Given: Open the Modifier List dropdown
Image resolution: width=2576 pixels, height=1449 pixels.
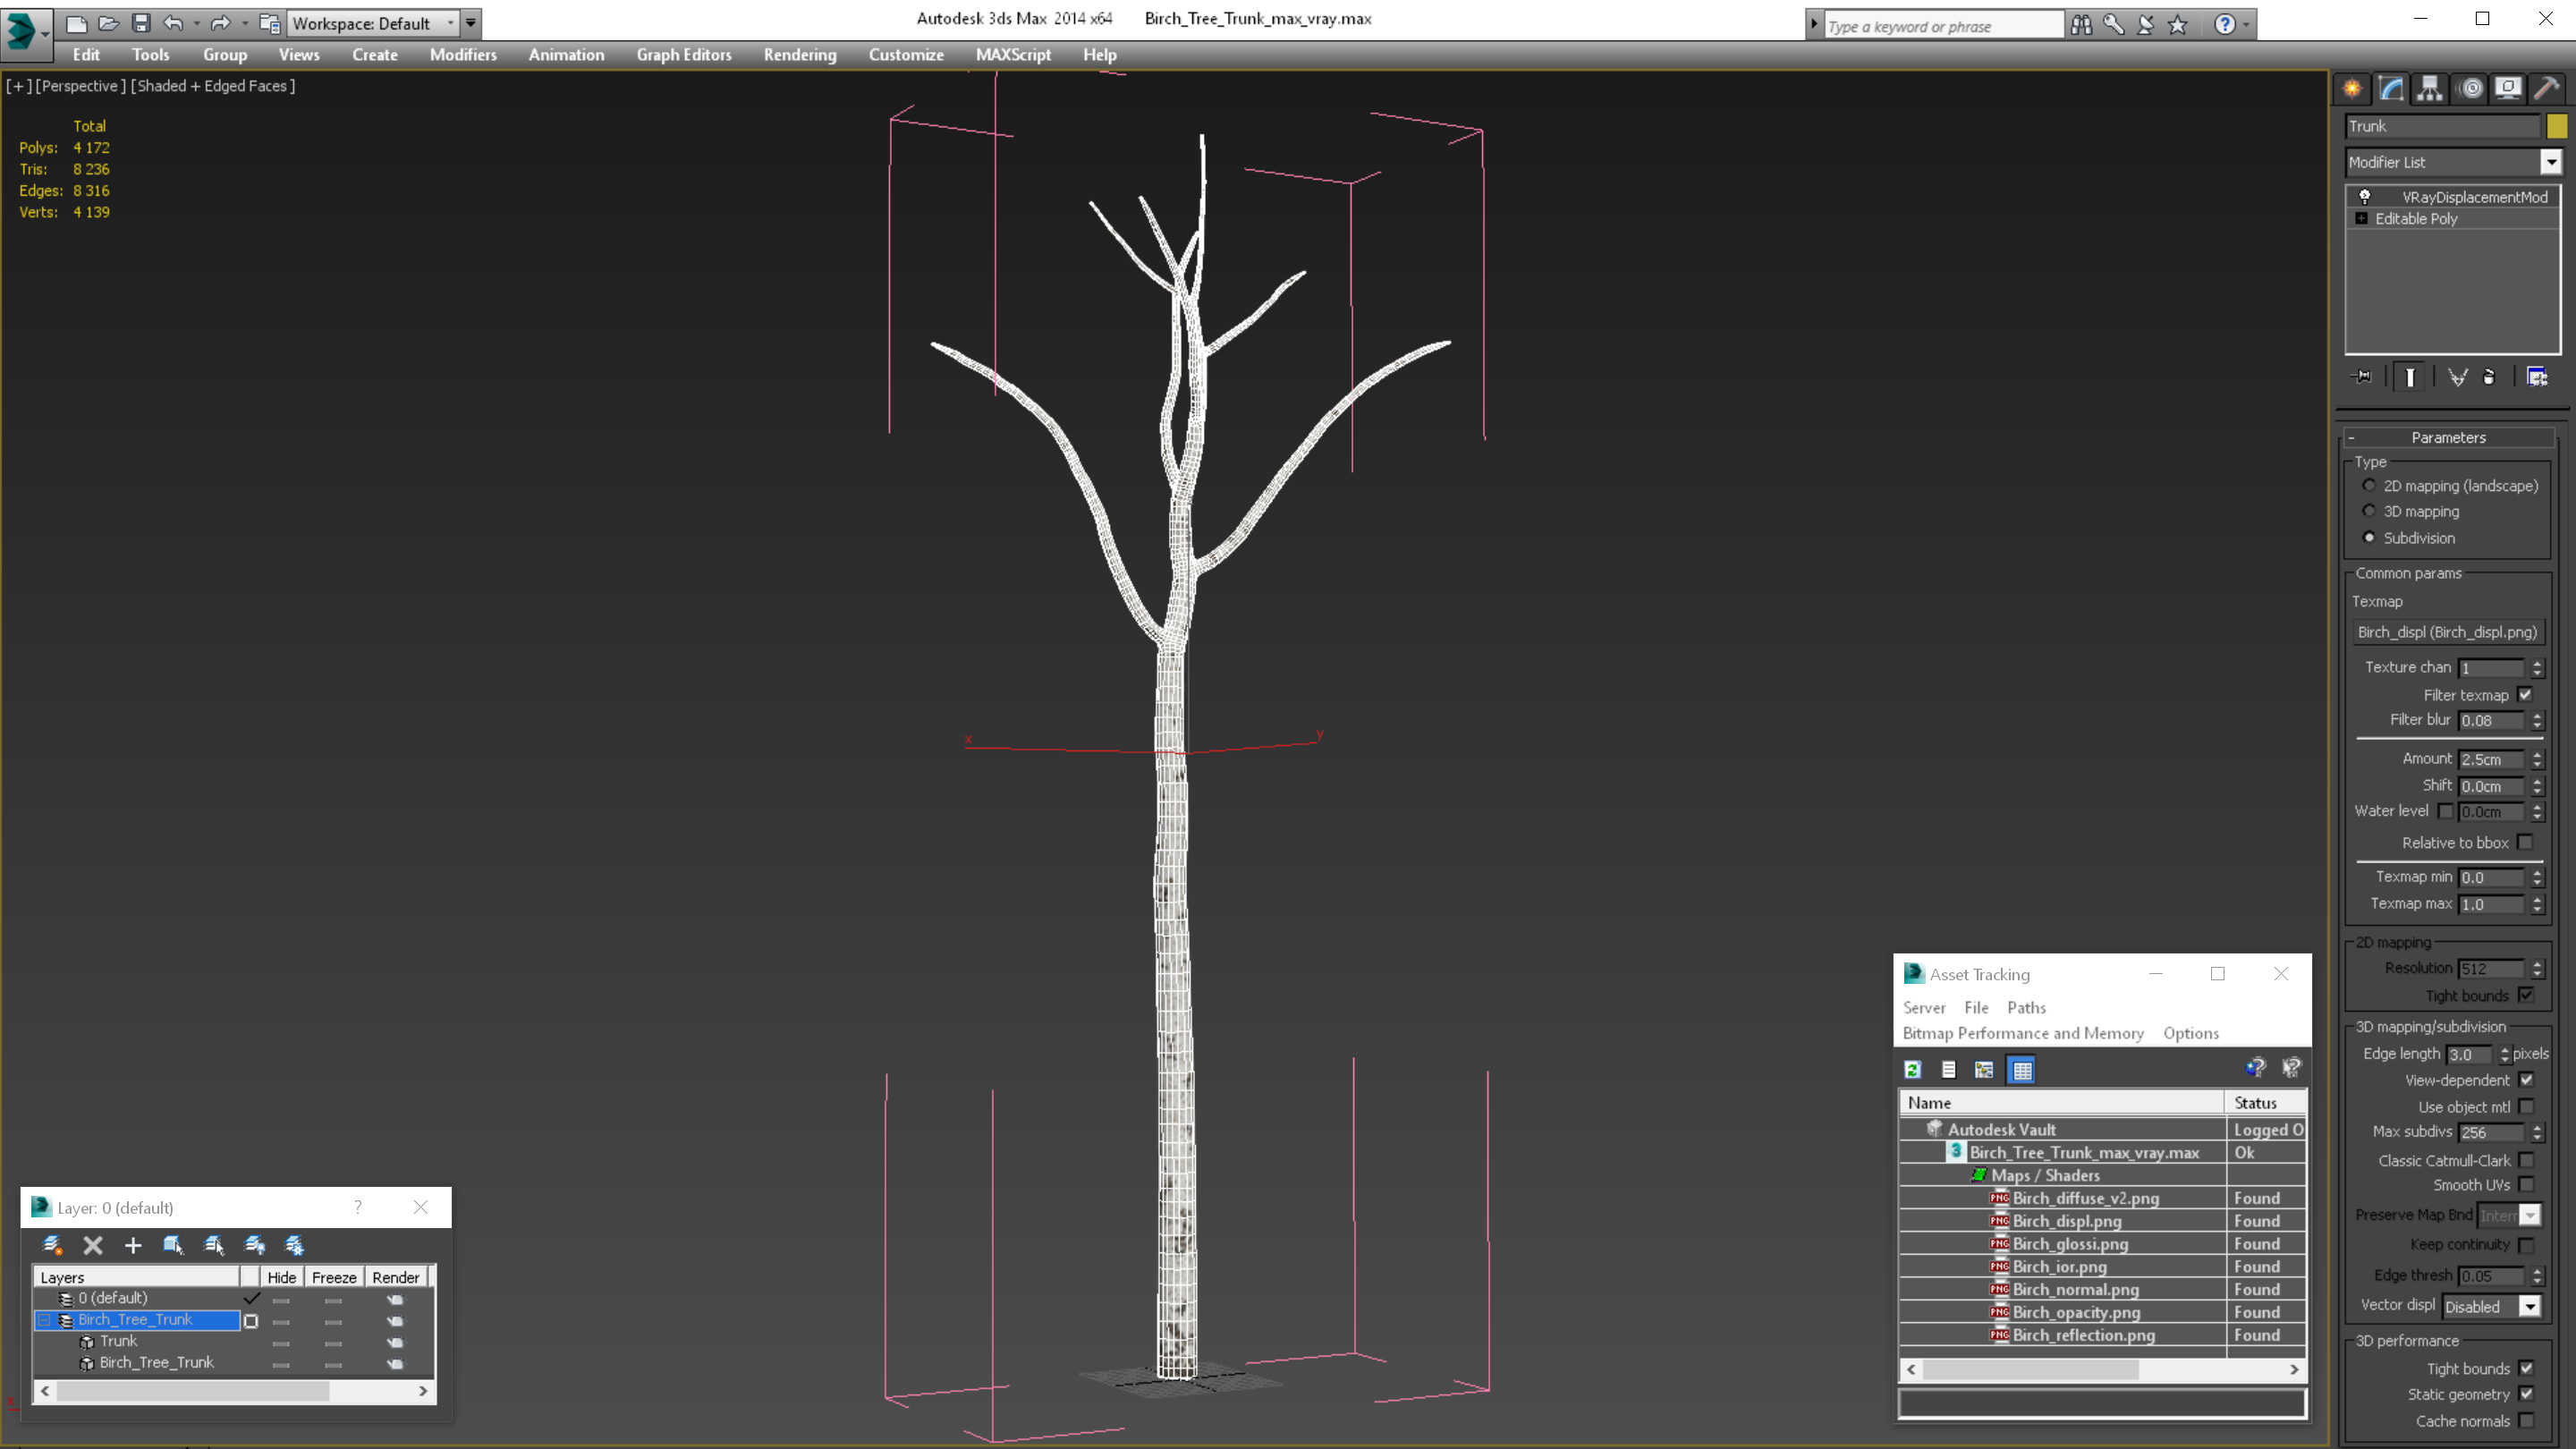Looking at the screenshot, I should click(x=2550, y=162).
